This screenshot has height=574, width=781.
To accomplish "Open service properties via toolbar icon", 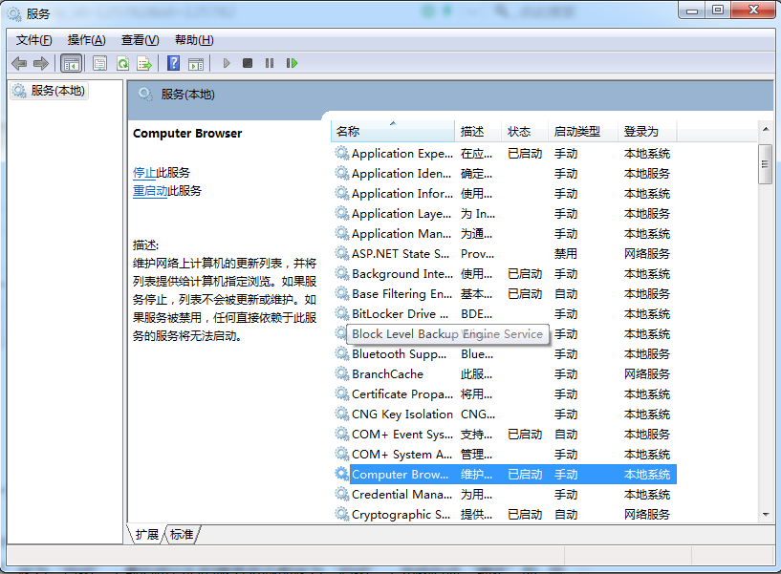I will 99,63.
